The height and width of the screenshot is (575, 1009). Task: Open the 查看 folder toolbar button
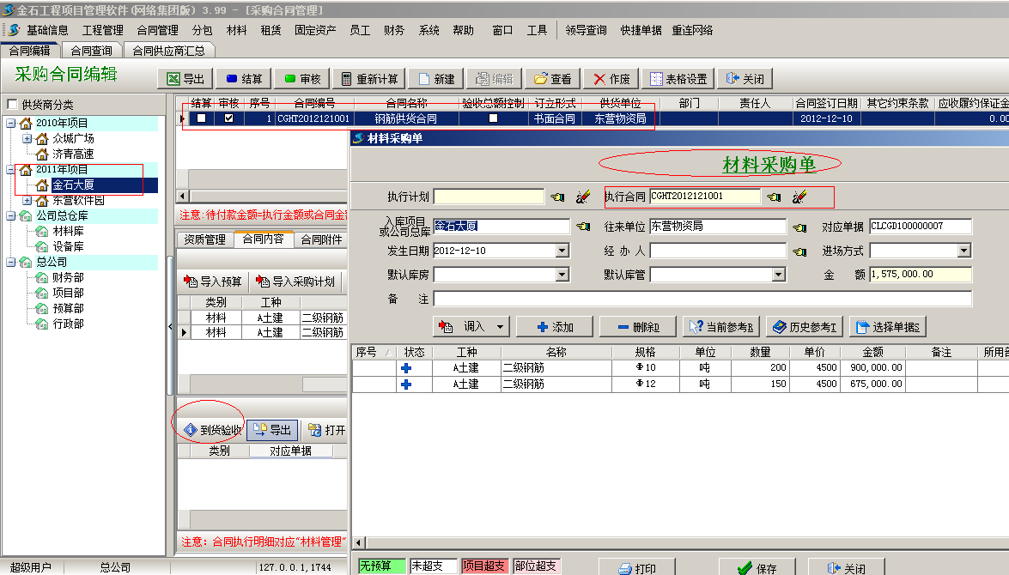tap(553, 79)
